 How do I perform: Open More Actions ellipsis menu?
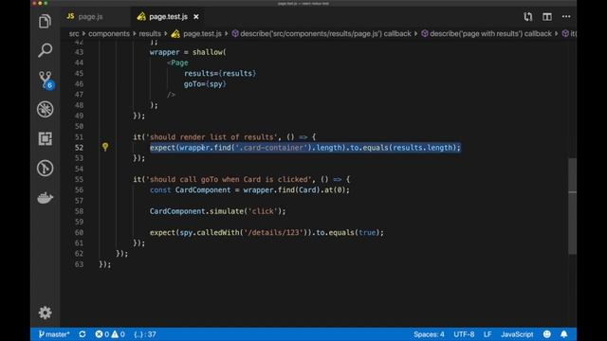[x=566, y=17]
